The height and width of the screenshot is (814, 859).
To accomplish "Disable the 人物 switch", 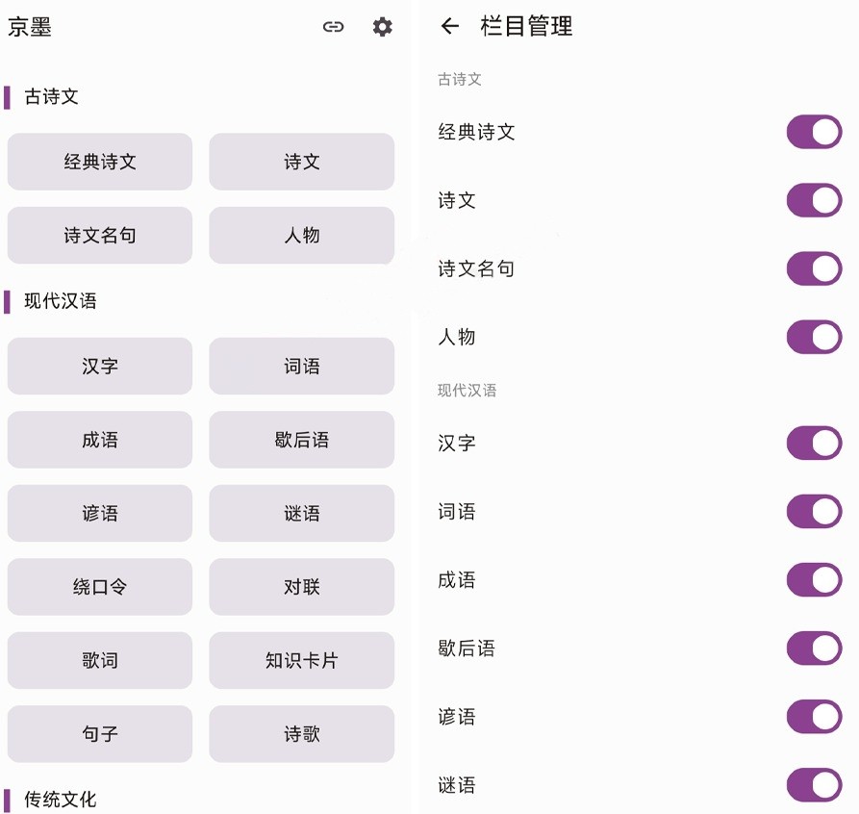I will pyautogui.click(x=814, y=337).
